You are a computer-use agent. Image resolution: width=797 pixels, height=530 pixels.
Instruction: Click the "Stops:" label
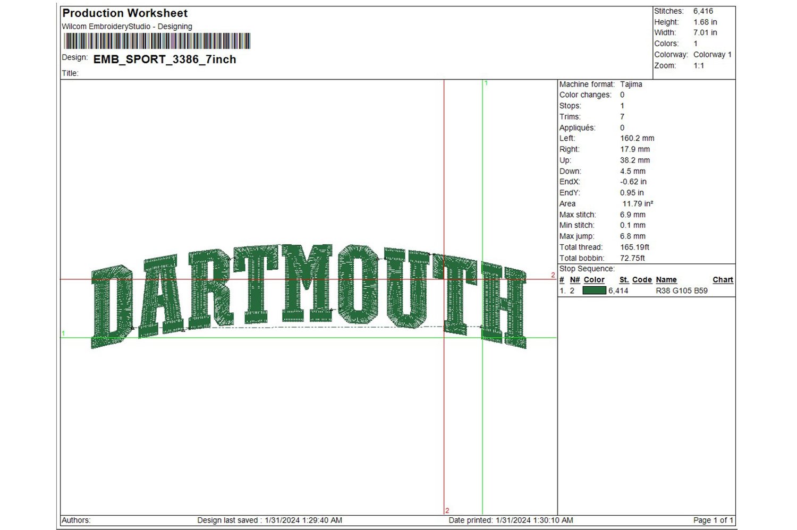click(x=570, y=106)
